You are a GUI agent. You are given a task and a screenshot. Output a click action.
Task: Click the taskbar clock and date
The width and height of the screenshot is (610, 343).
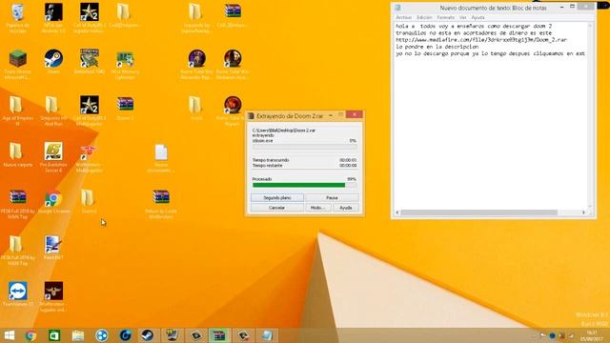click(x=592, y=335)
